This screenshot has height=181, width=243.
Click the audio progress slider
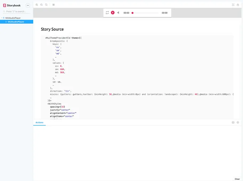point(145,13)
